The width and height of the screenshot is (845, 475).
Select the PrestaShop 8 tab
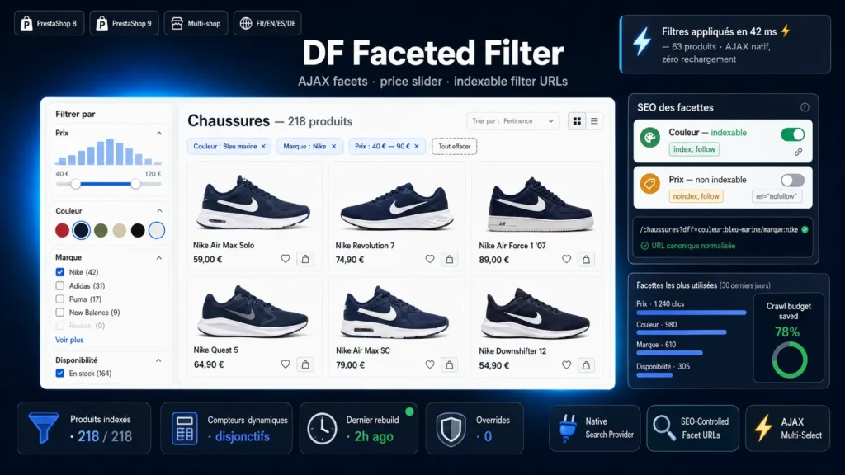49,23
